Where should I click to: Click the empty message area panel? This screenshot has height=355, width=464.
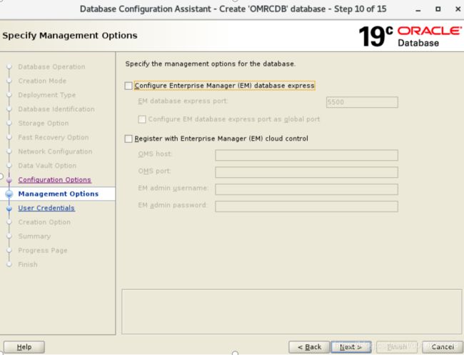point(291,311)
